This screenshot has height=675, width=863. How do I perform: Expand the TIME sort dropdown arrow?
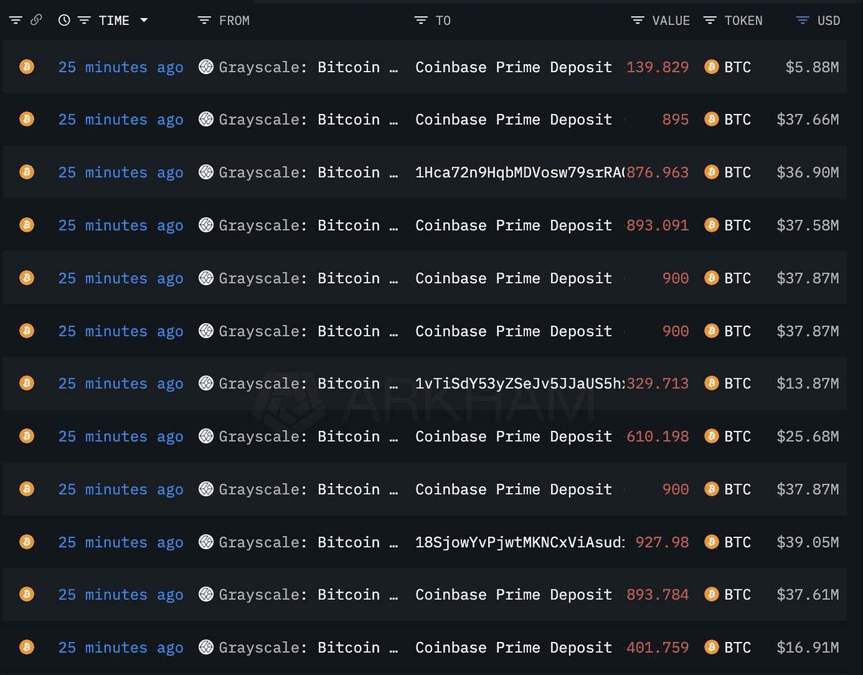pos(144,20)
